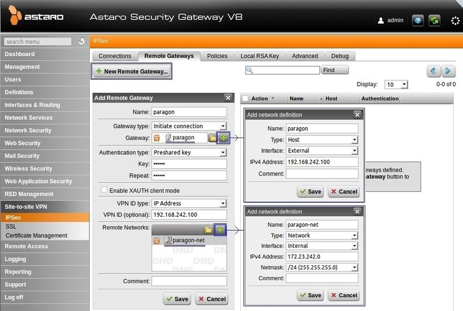Clear the search menu with the reset icon
This screenshot has height=311, width=463.
pos(81,41)
